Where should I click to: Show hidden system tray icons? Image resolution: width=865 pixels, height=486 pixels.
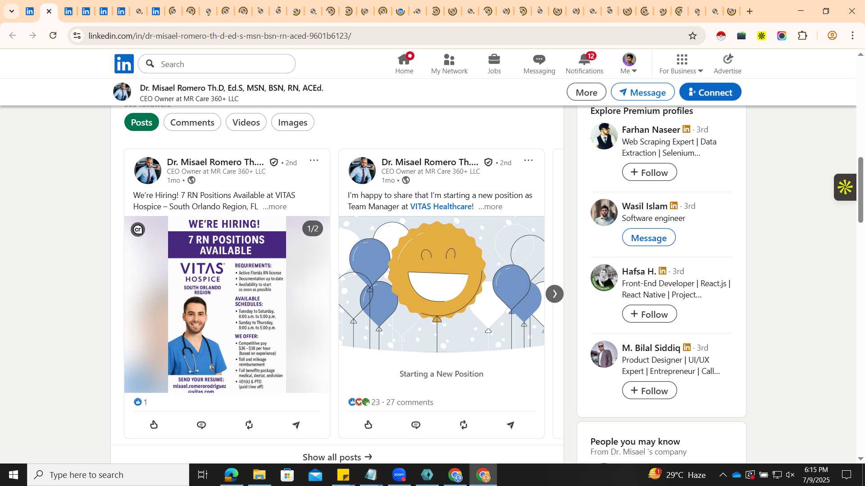click(723, 475)
